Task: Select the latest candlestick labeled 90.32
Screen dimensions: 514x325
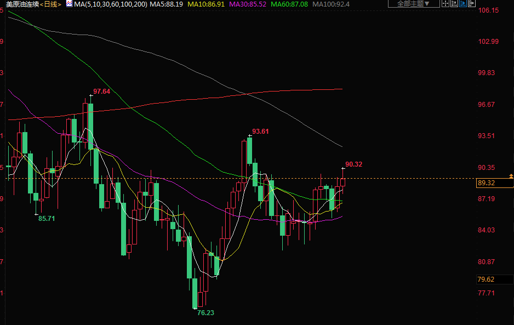Action: [343, 183]
